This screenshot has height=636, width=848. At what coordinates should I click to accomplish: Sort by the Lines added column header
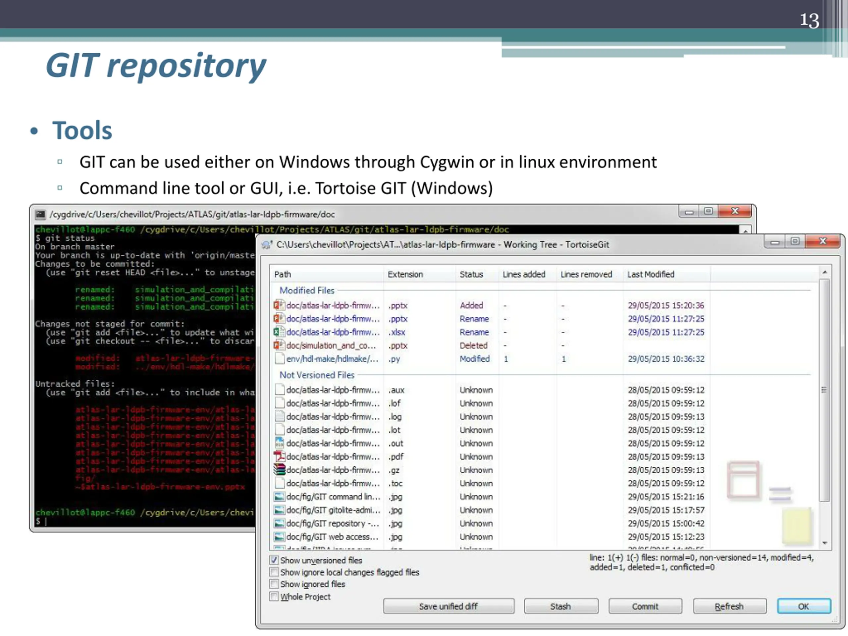[x=527, y=275]
